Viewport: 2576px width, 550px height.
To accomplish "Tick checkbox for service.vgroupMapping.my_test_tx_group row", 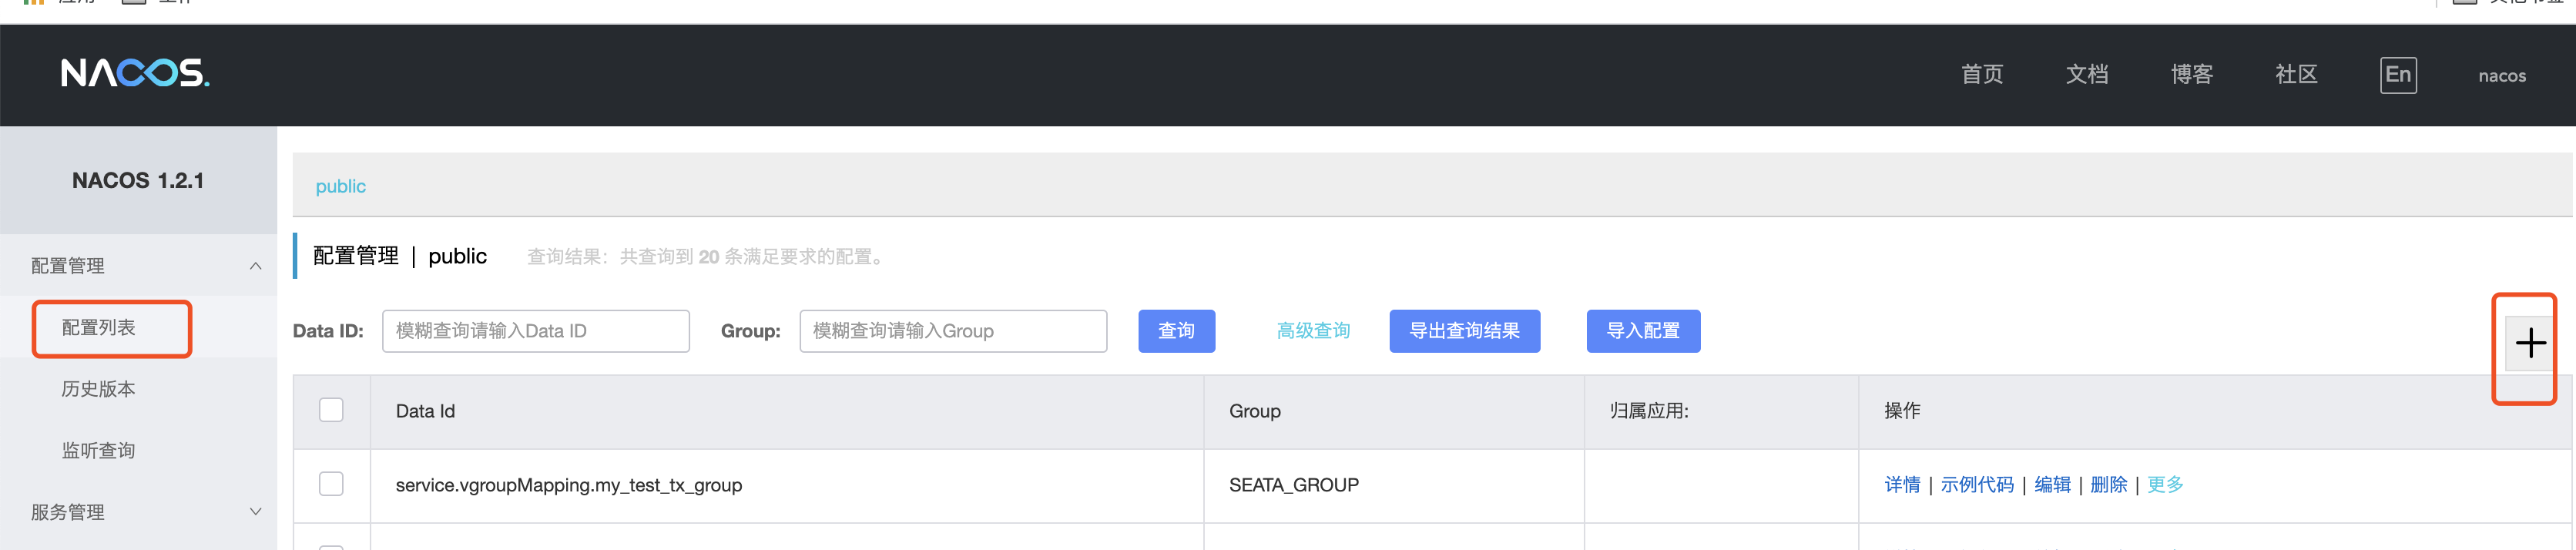I will [x=331, y=484].
